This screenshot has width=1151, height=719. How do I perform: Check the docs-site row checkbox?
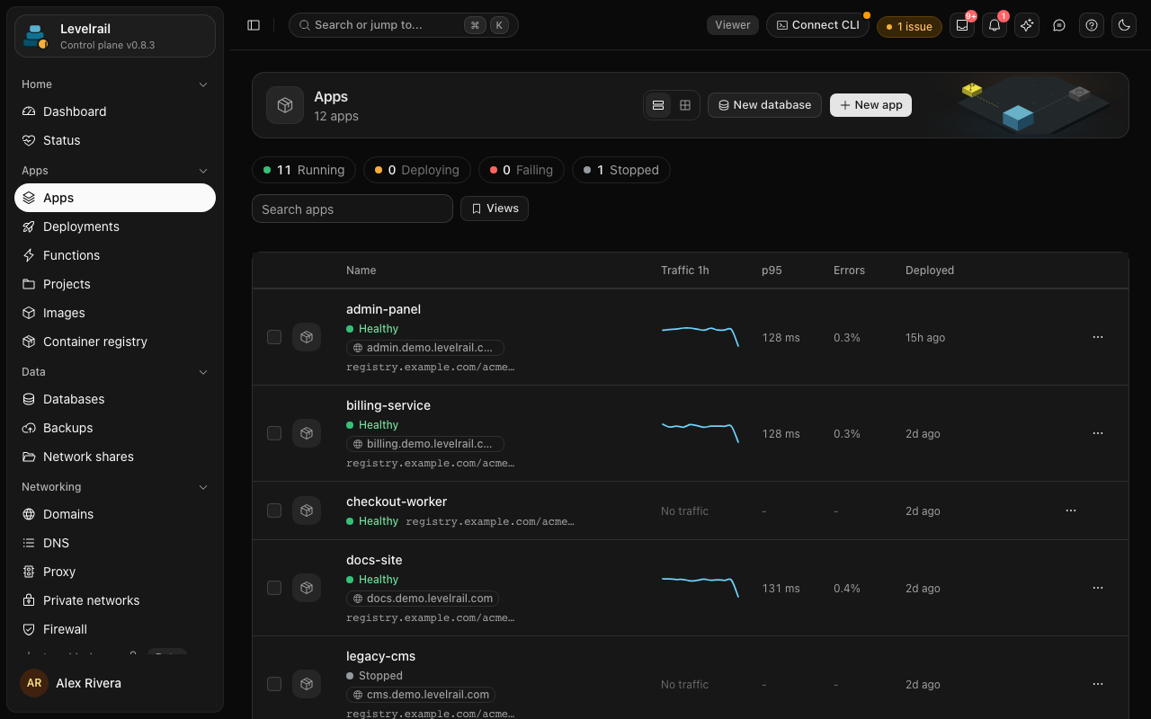click(274, 588)
